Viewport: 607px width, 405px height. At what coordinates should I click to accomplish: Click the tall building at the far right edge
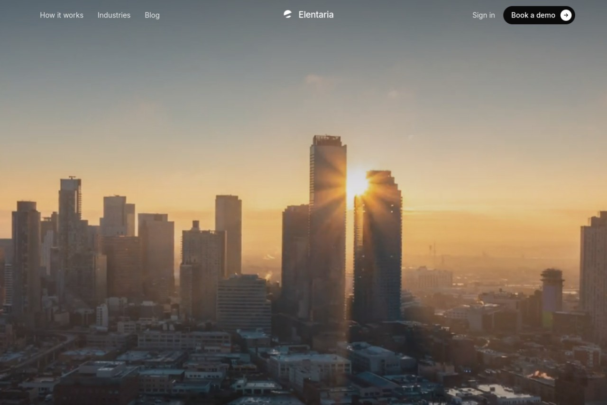coord(593,275)
